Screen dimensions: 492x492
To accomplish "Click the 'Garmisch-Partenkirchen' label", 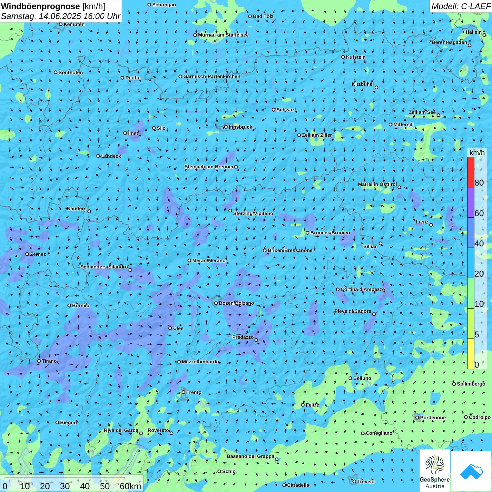I will pyautogui.click(x=212, y=76).
